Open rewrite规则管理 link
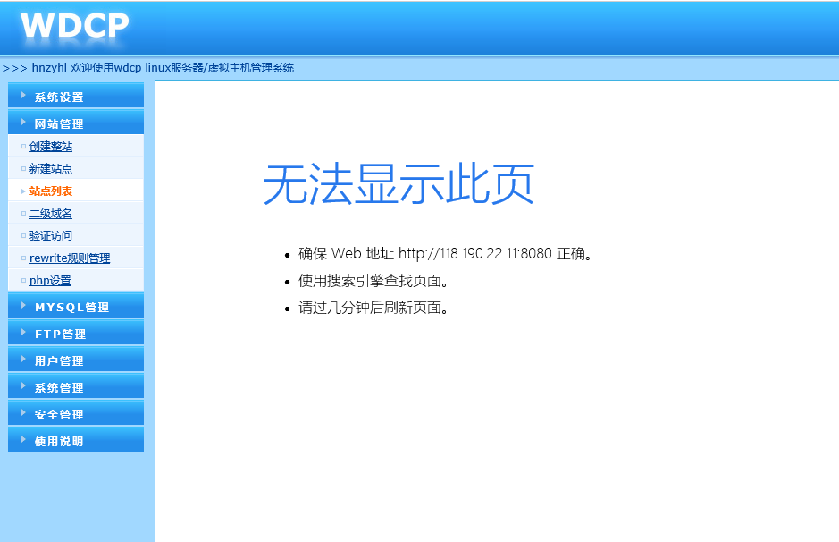 click(70, 258)
